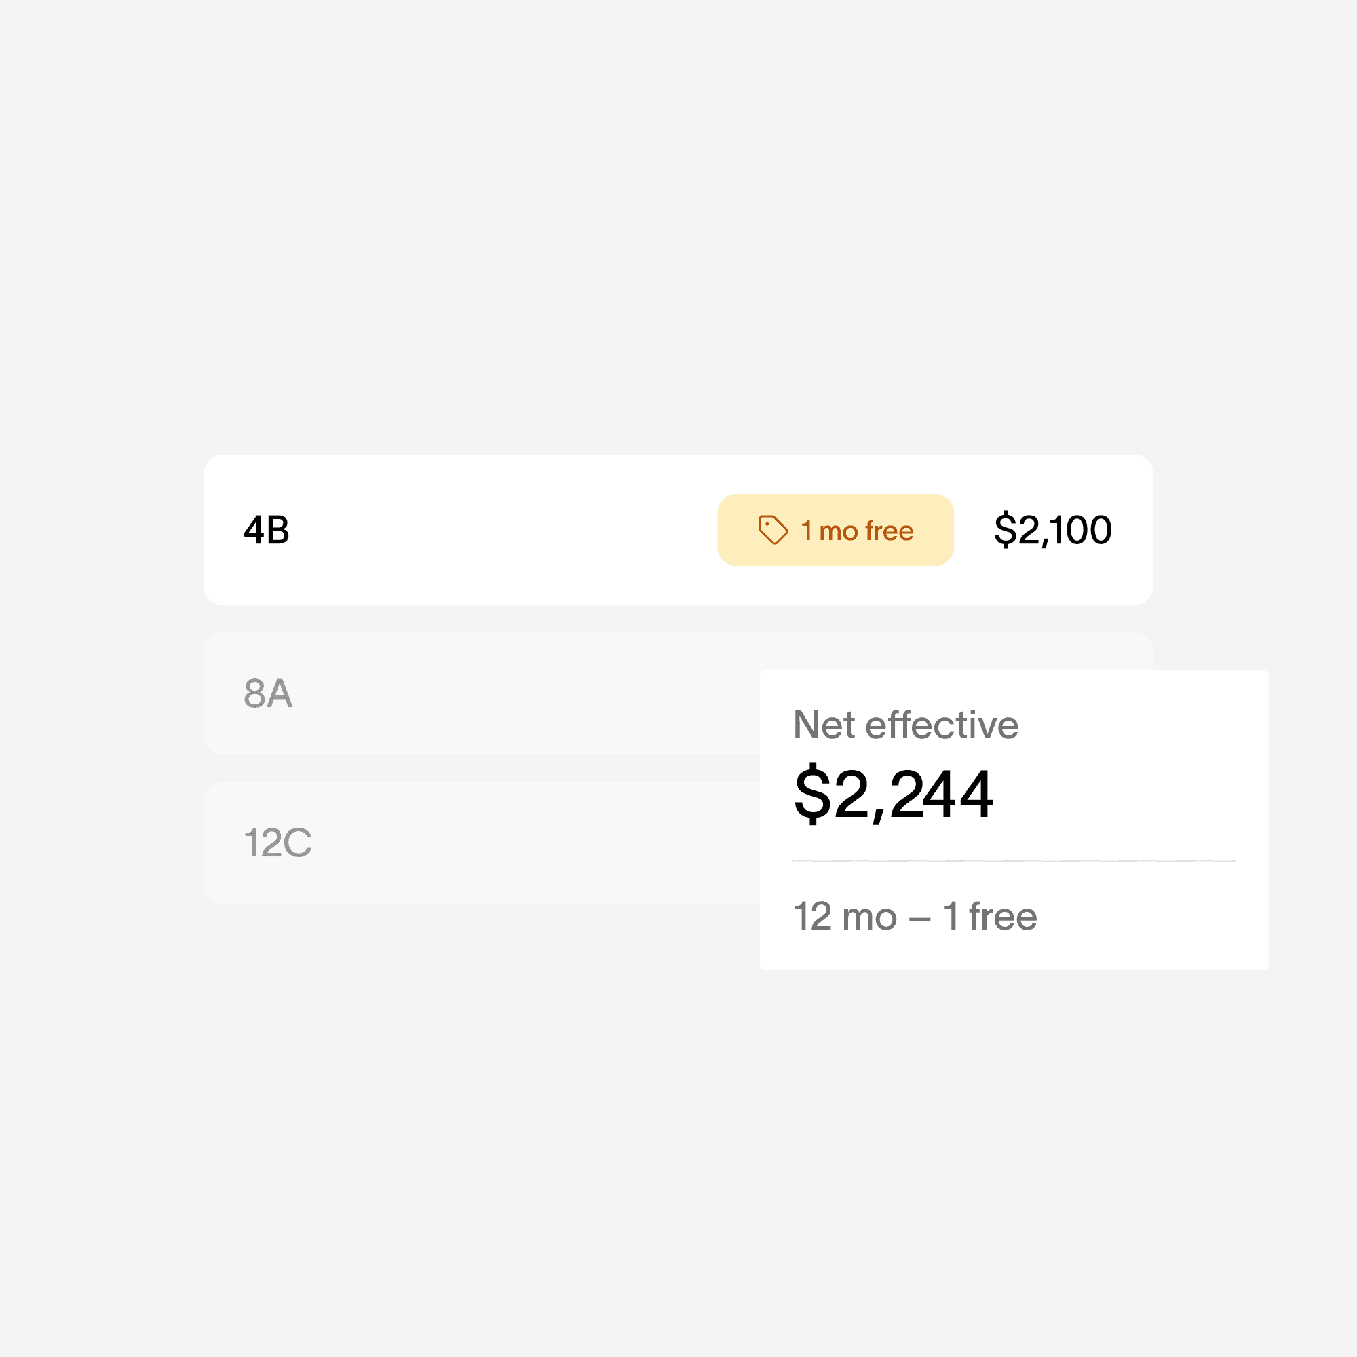
Task: Click the gray background above the list
Action: 678,225
